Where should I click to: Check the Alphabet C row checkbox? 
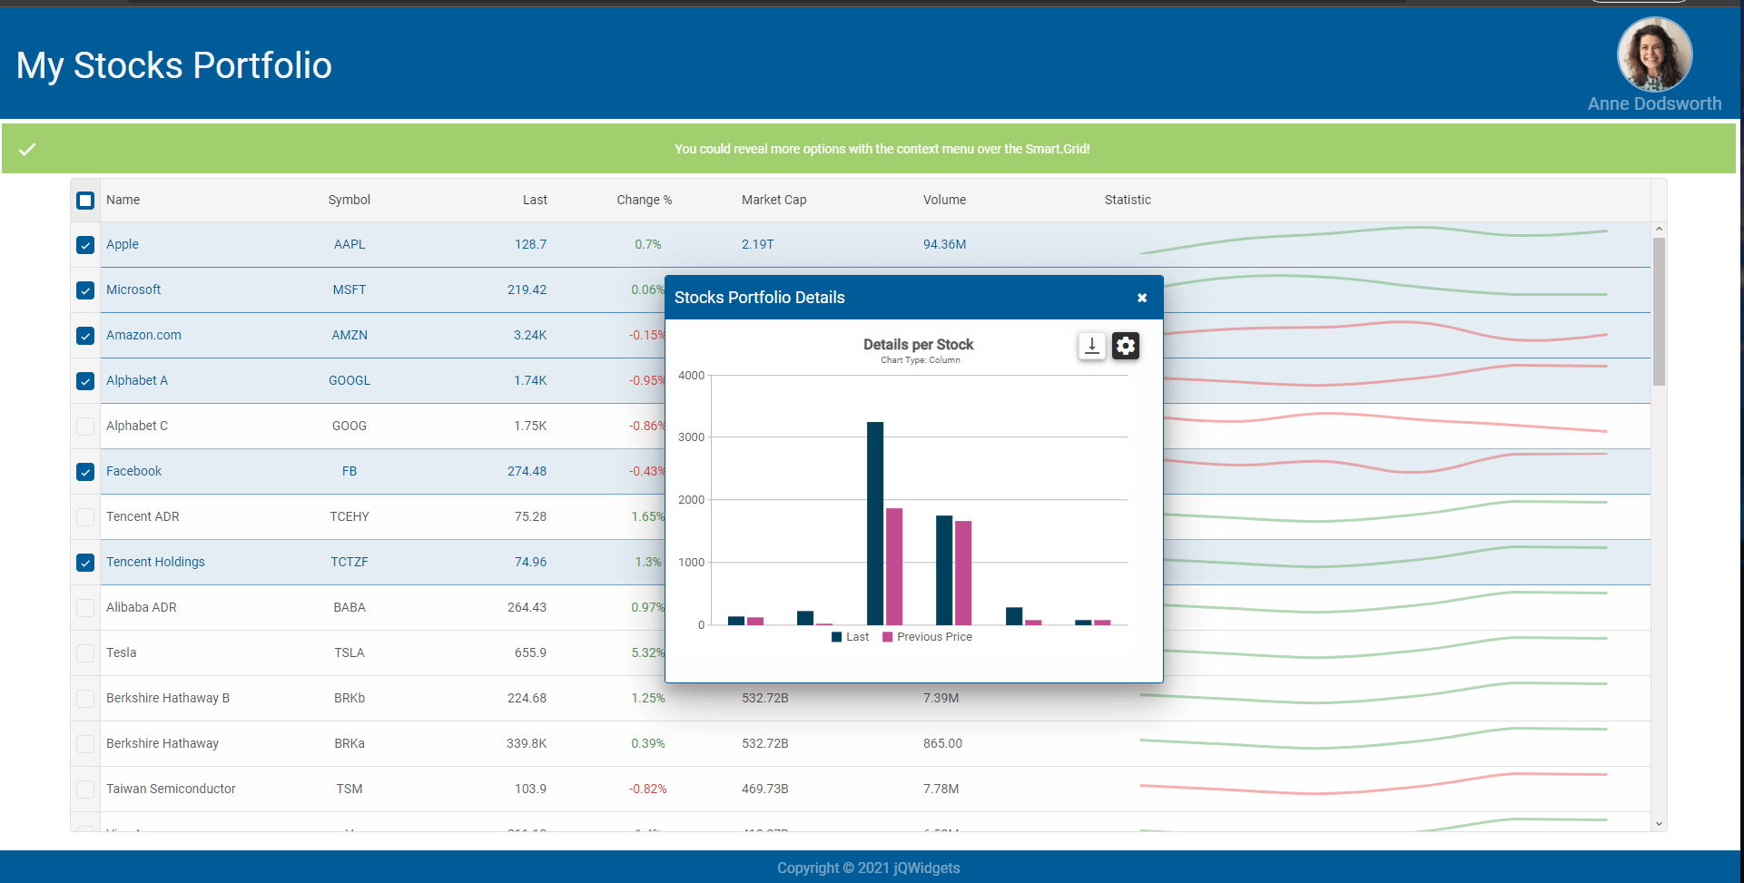(85, 427)
